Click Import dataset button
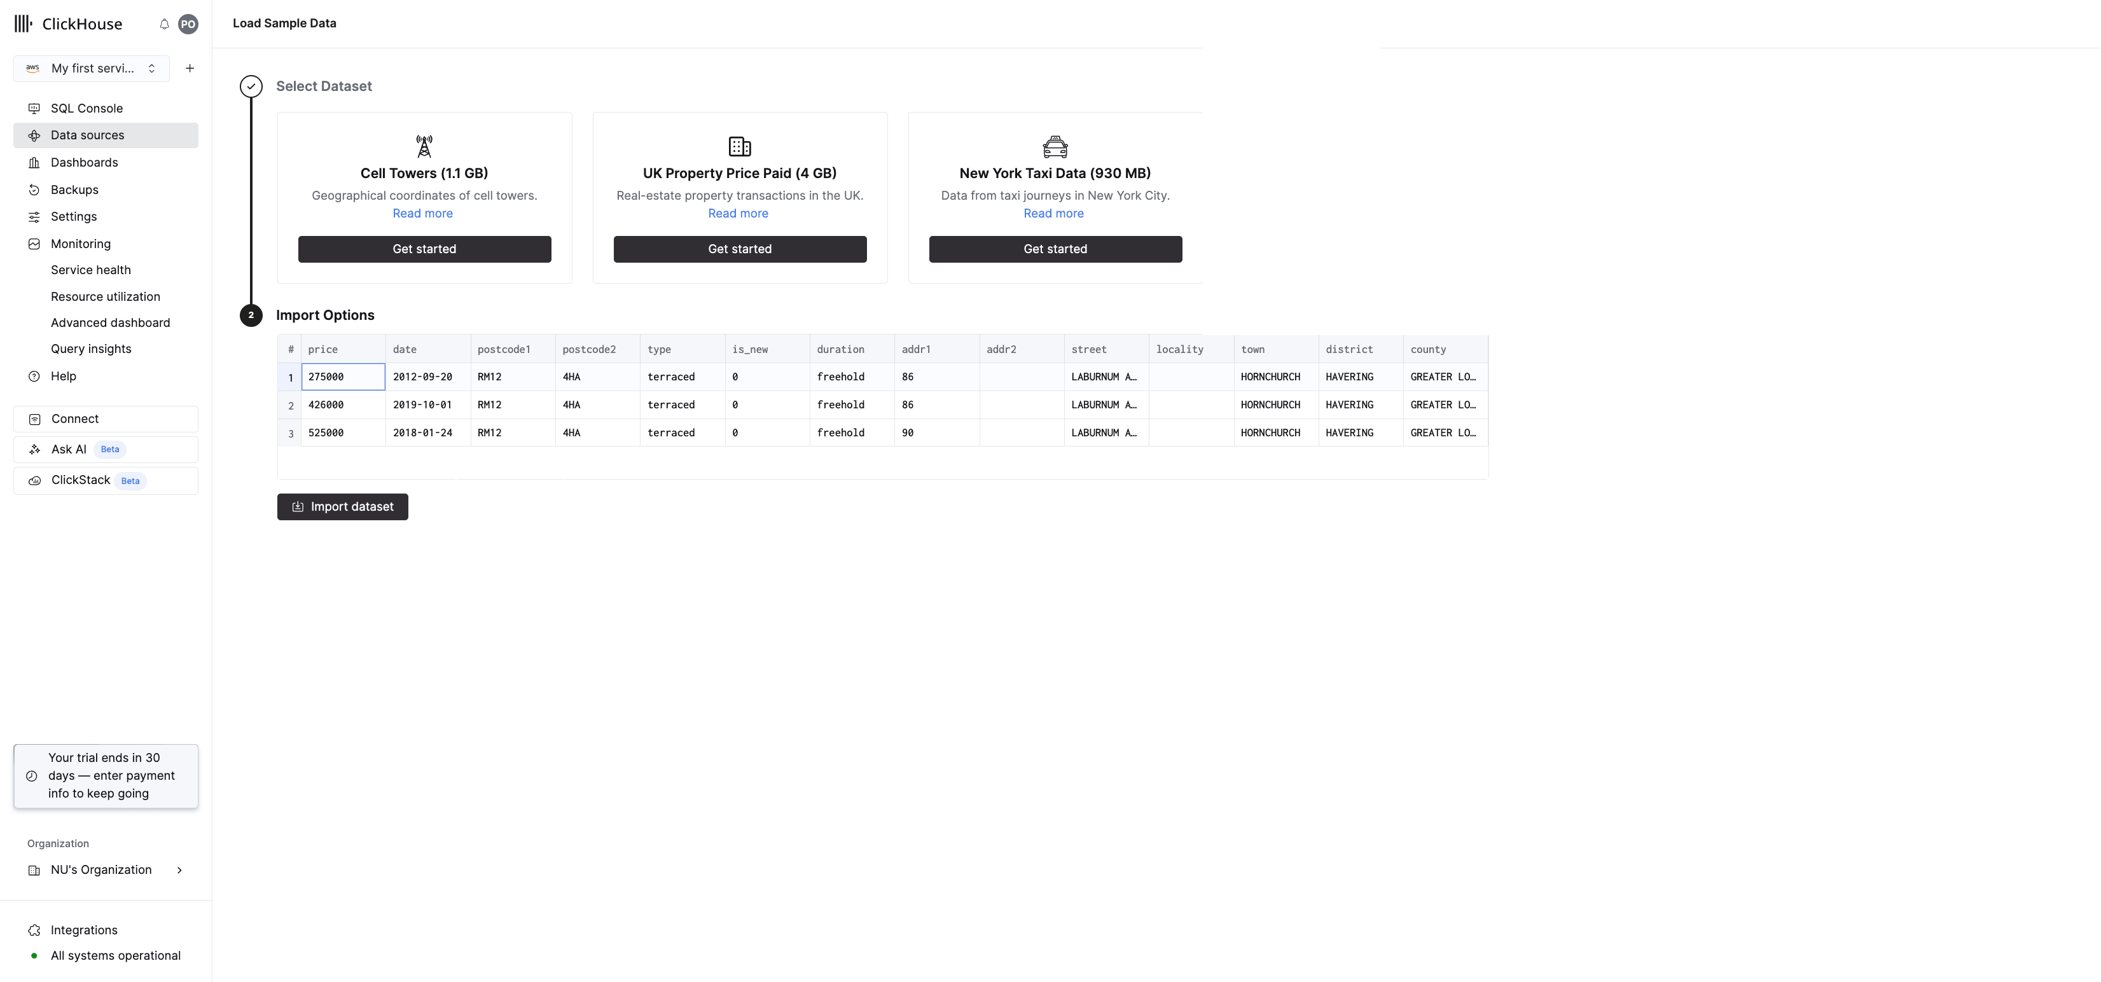The width and height of the screenshot is (2101, 982). (x=343, y=508)
